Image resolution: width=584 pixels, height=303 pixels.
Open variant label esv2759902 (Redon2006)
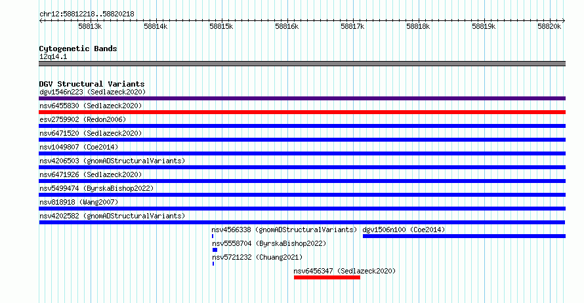(83, 119)
